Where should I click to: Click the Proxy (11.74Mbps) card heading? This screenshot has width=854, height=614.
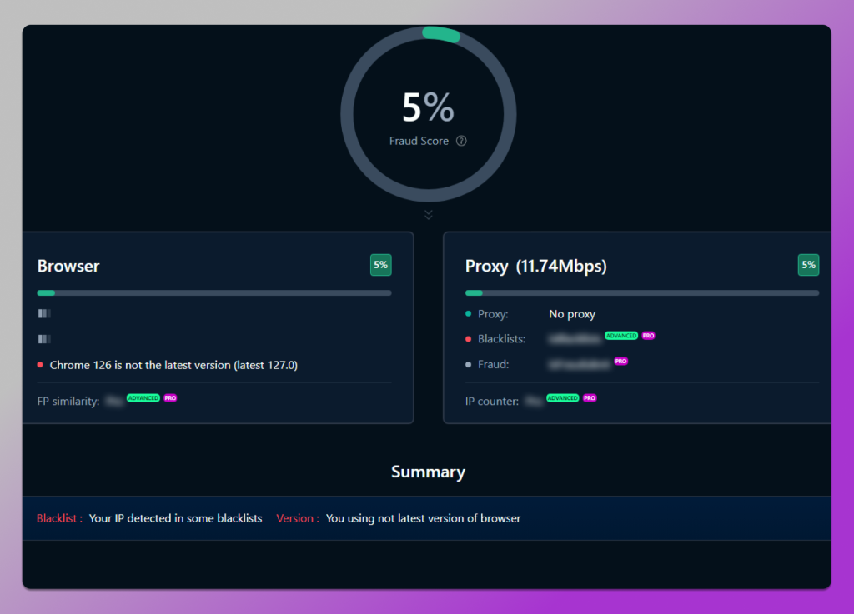pyautogui.click(x=535, y=267)
